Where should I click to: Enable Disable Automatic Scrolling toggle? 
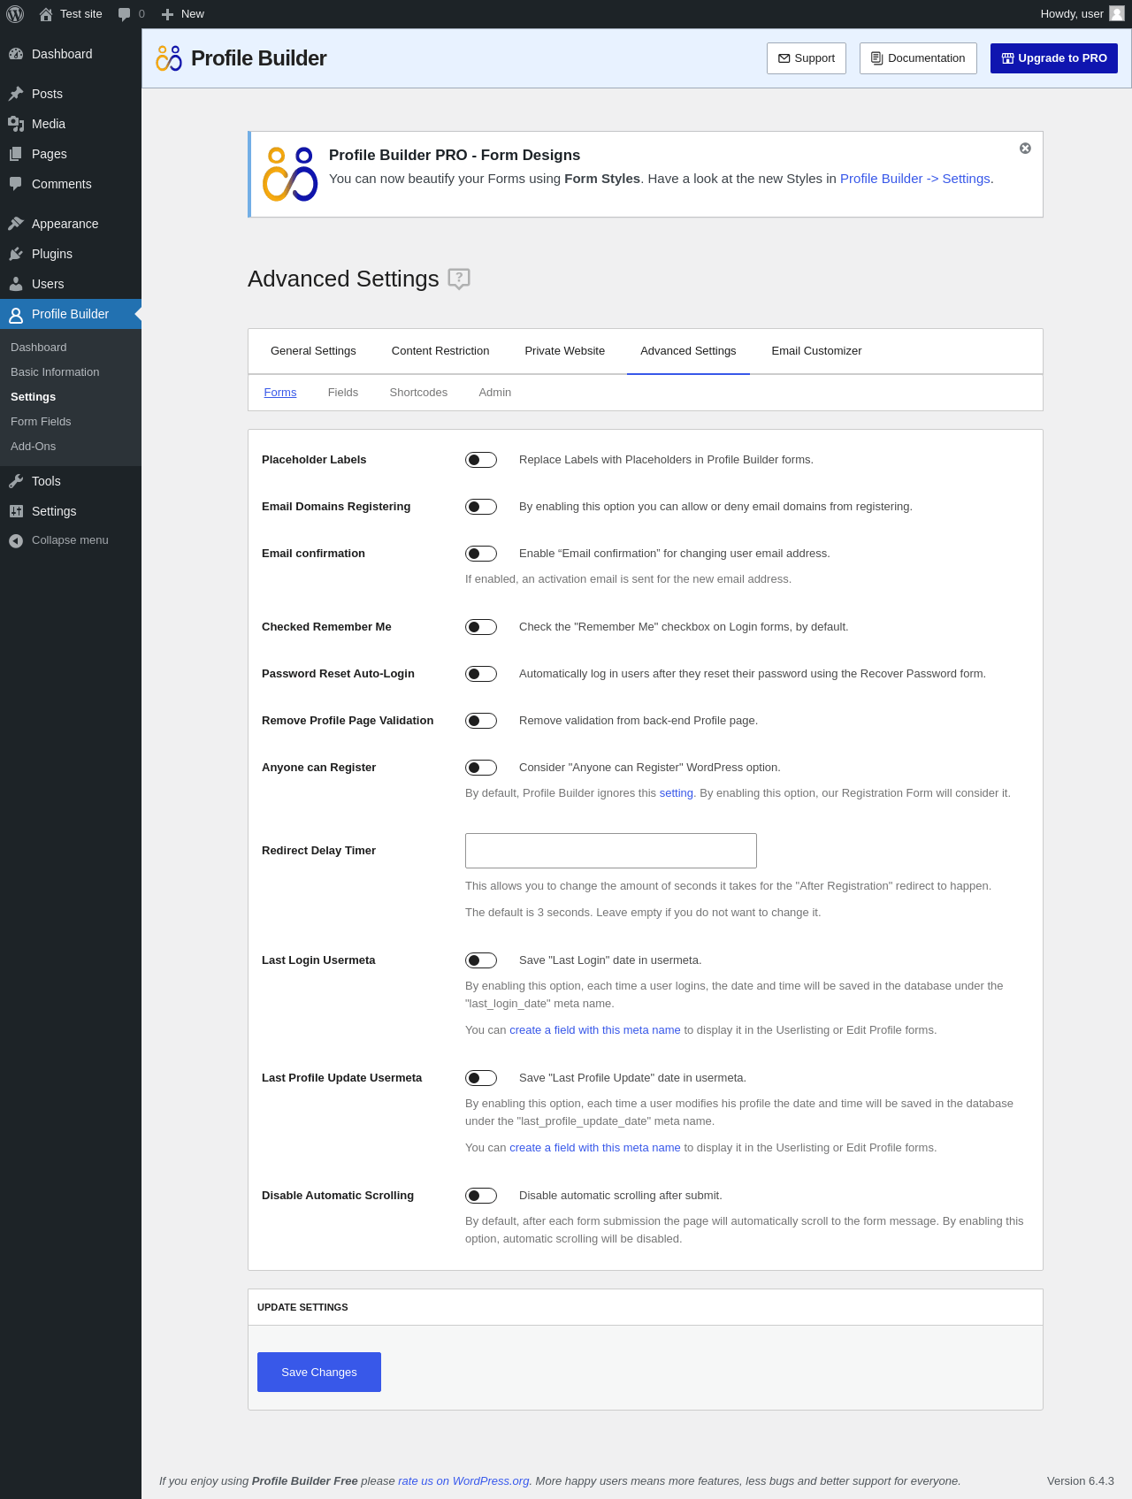coord(481,1196)
